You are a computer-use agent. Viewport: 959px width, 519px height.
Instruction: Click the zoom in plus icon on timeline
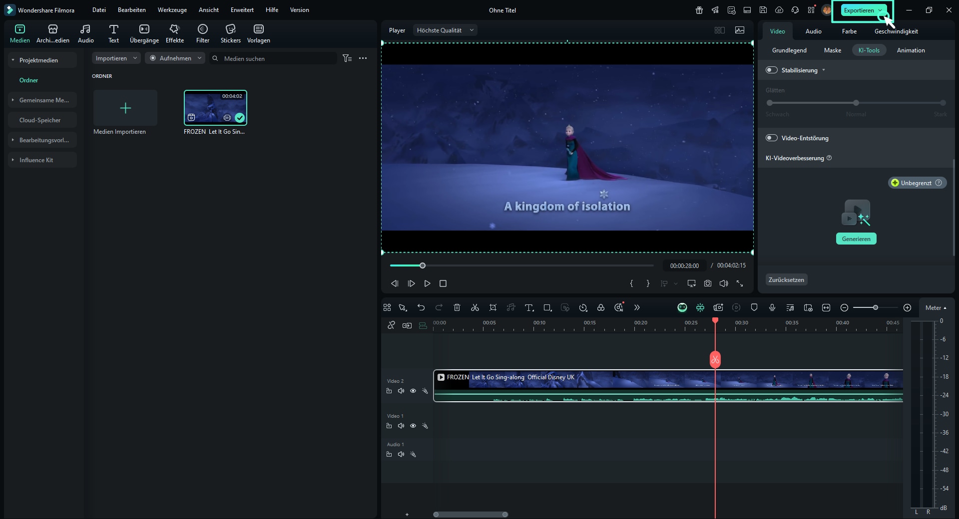[908, 307]
